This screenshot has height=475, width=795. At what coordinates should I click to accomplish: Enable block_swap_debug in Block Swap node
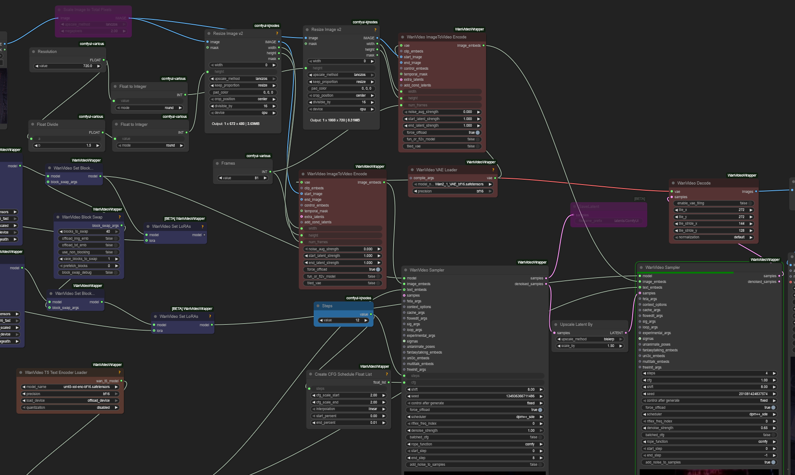[89, 272]
